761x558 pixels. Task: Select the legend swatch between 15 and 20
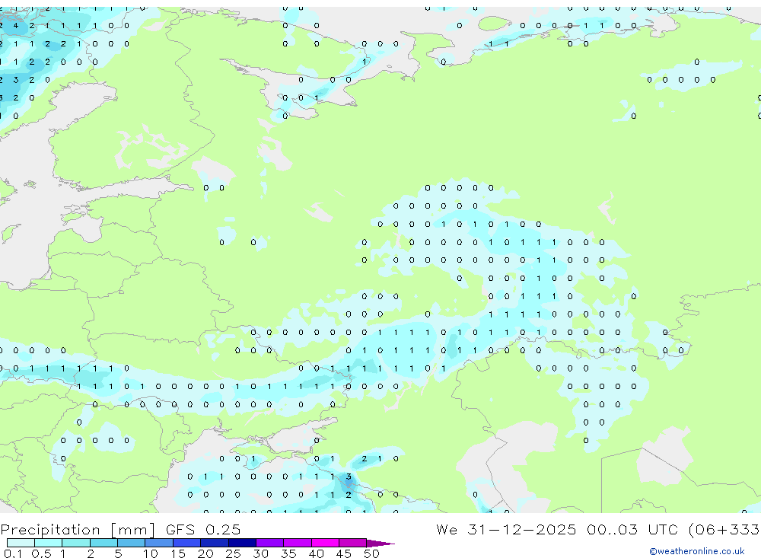[187, 543]
